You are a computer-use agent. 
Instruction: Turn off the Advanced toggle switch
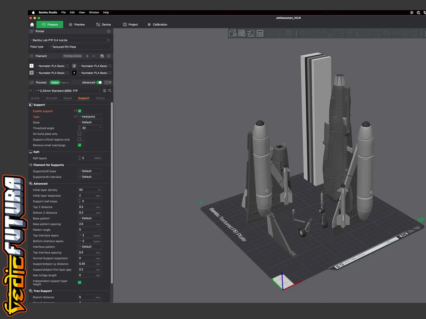[x=99, y=82]
